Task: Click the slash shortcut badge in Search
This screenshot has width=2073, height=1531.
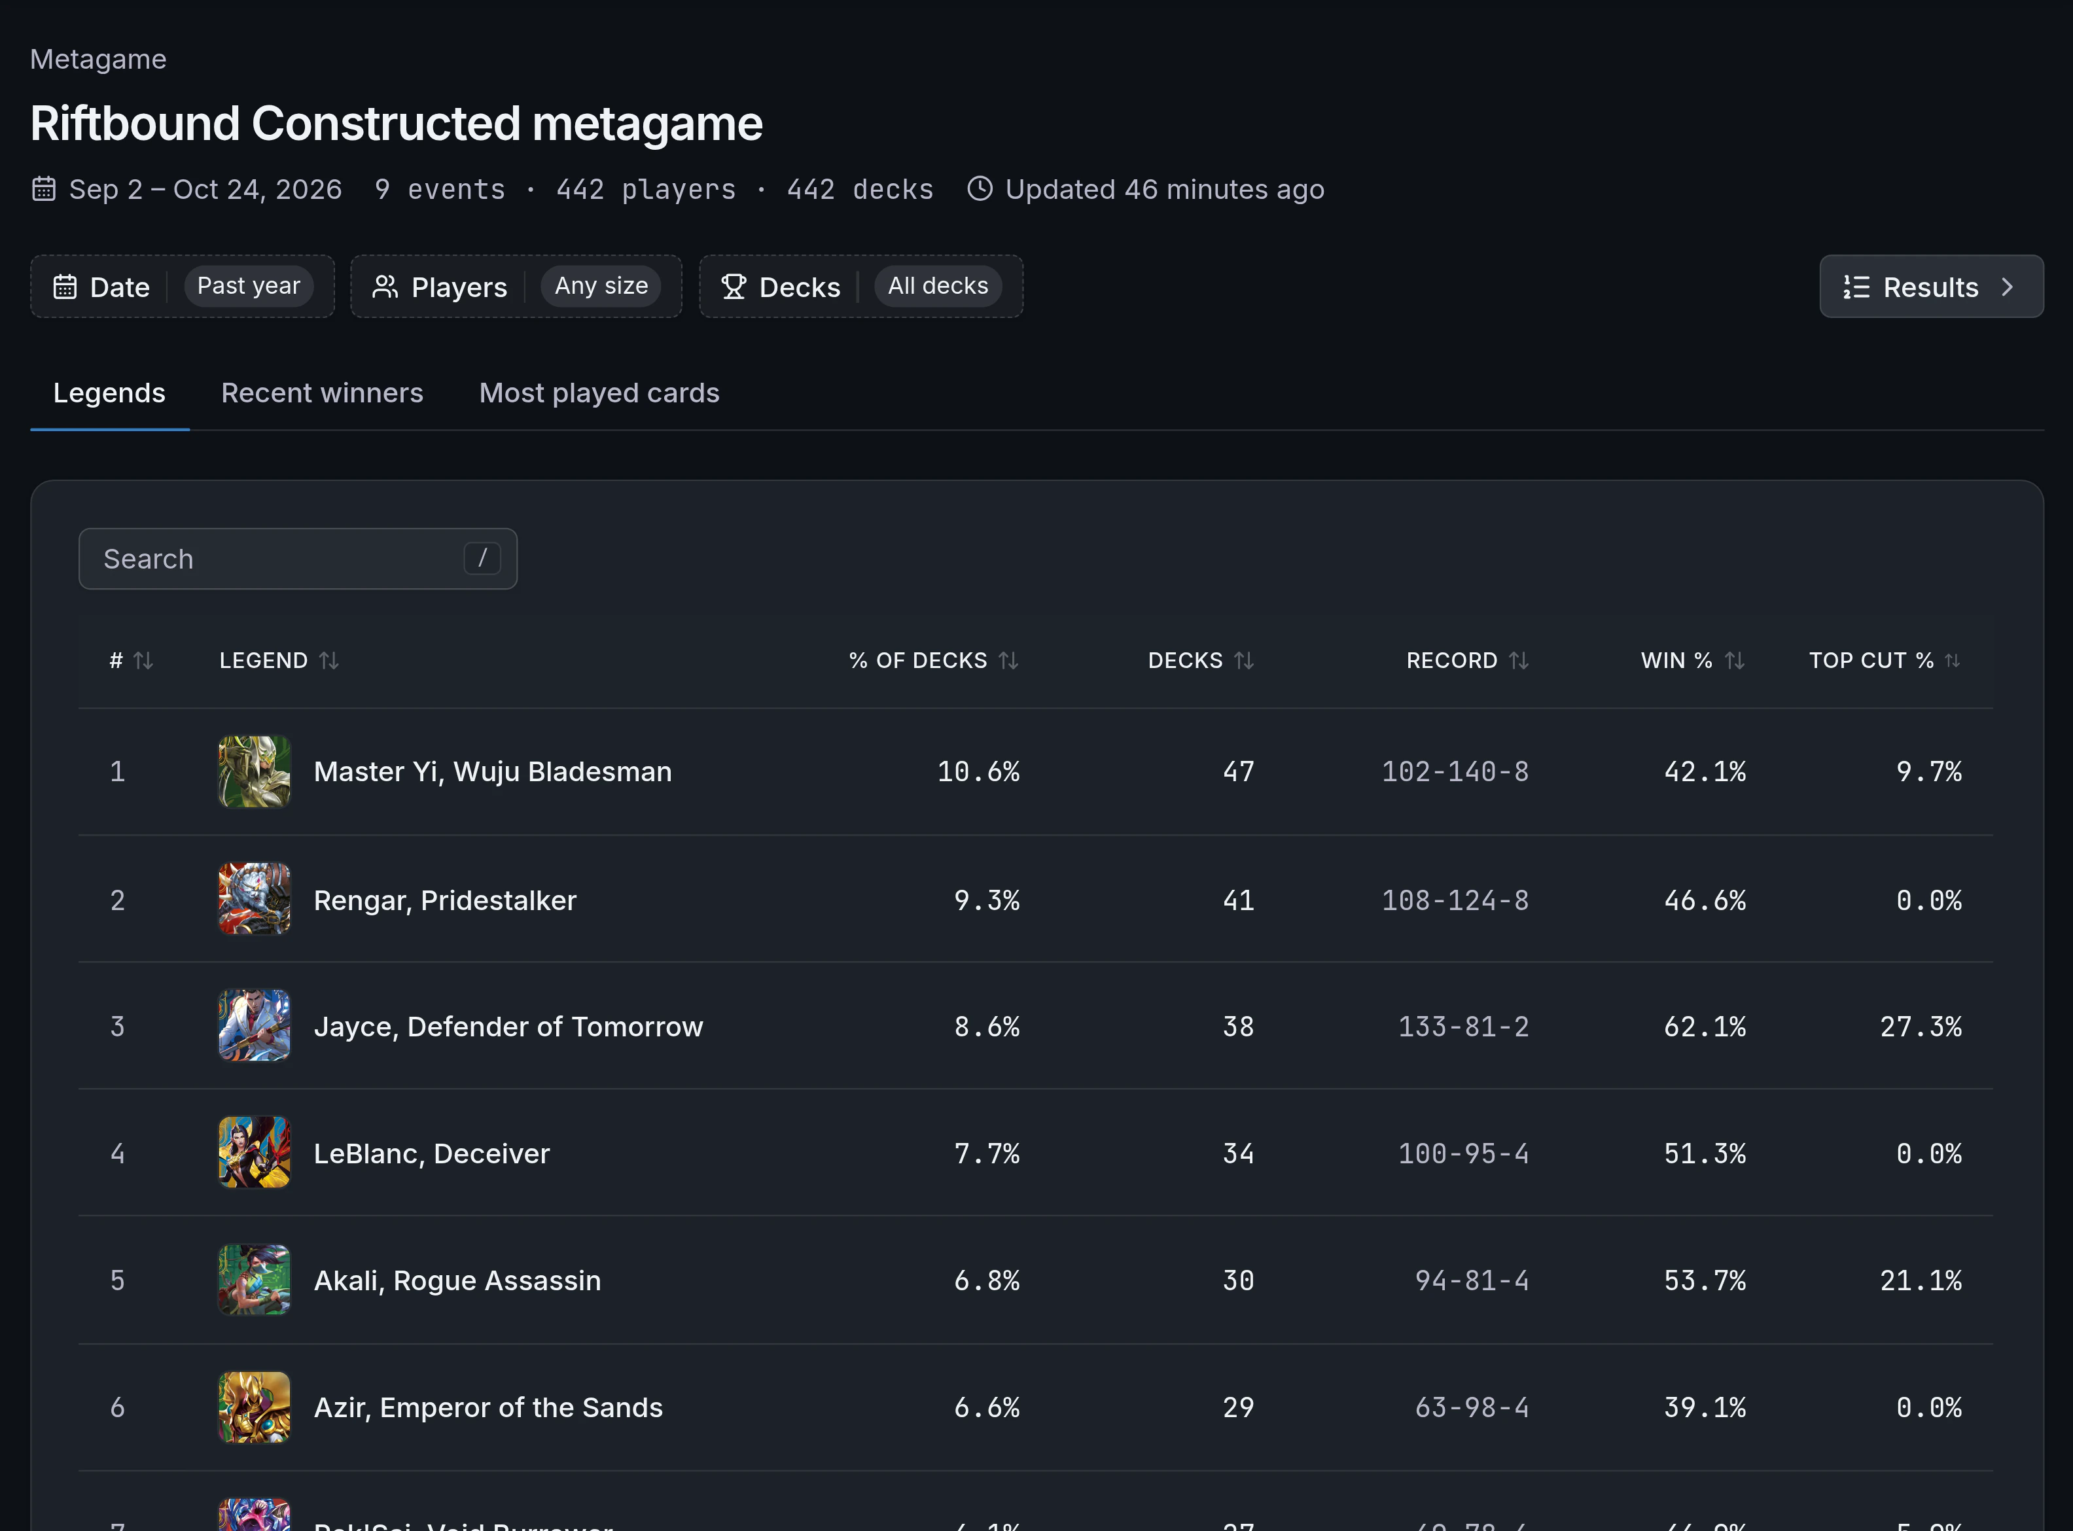Action: (482, 559)
